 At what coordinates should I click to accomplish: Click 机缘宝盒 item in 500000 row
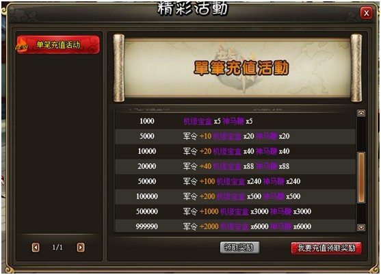click(235, 211)
